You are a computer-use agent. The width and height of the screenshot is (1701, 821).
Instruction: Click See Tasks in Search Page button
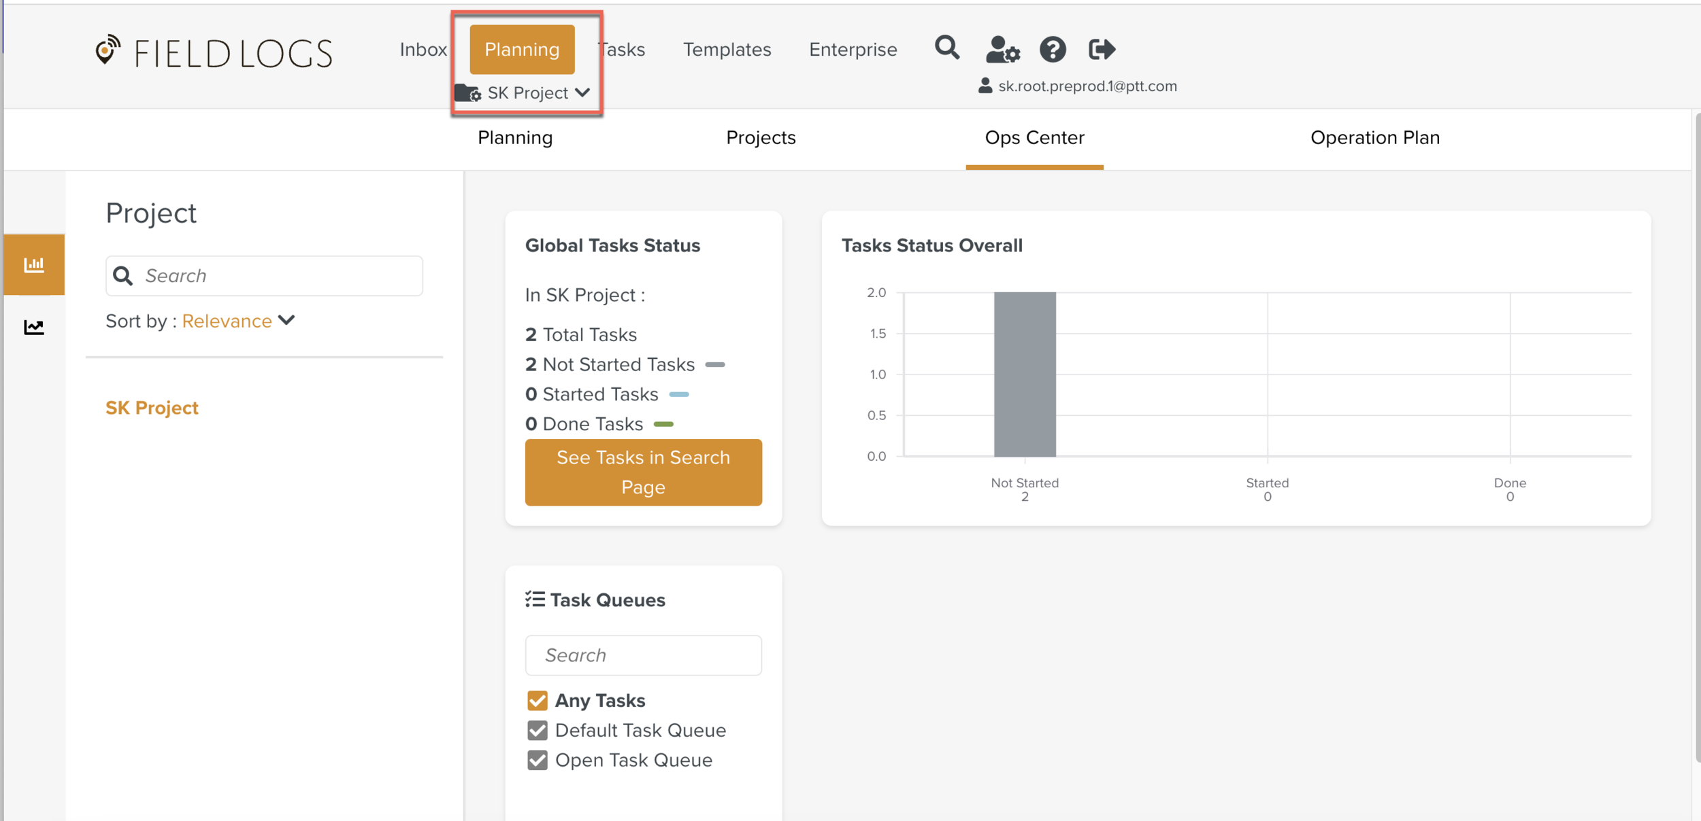coord(643,472)
